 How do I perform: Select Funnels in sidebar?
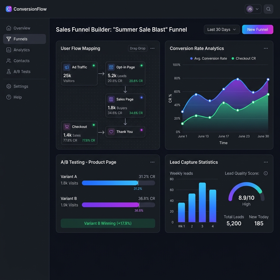coord(24,39)
